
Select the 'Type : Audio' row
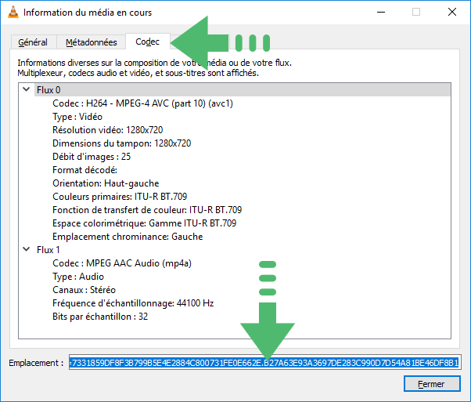pyautogui.click(x=78, y=277)
